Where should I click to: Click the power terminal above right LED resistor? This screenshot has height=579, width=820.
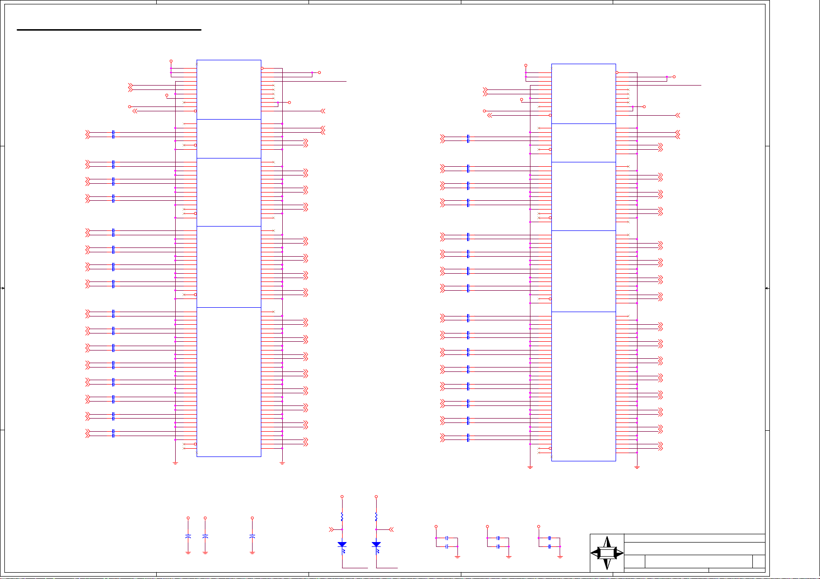(x=376, y=497)
